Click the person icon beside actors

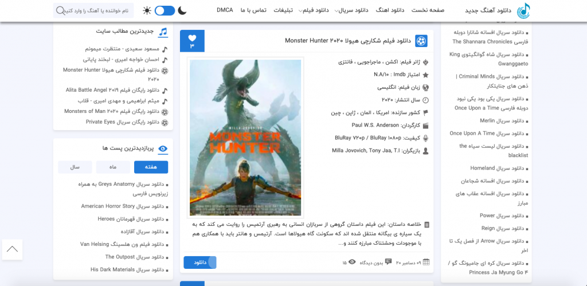tap(425, 151)
